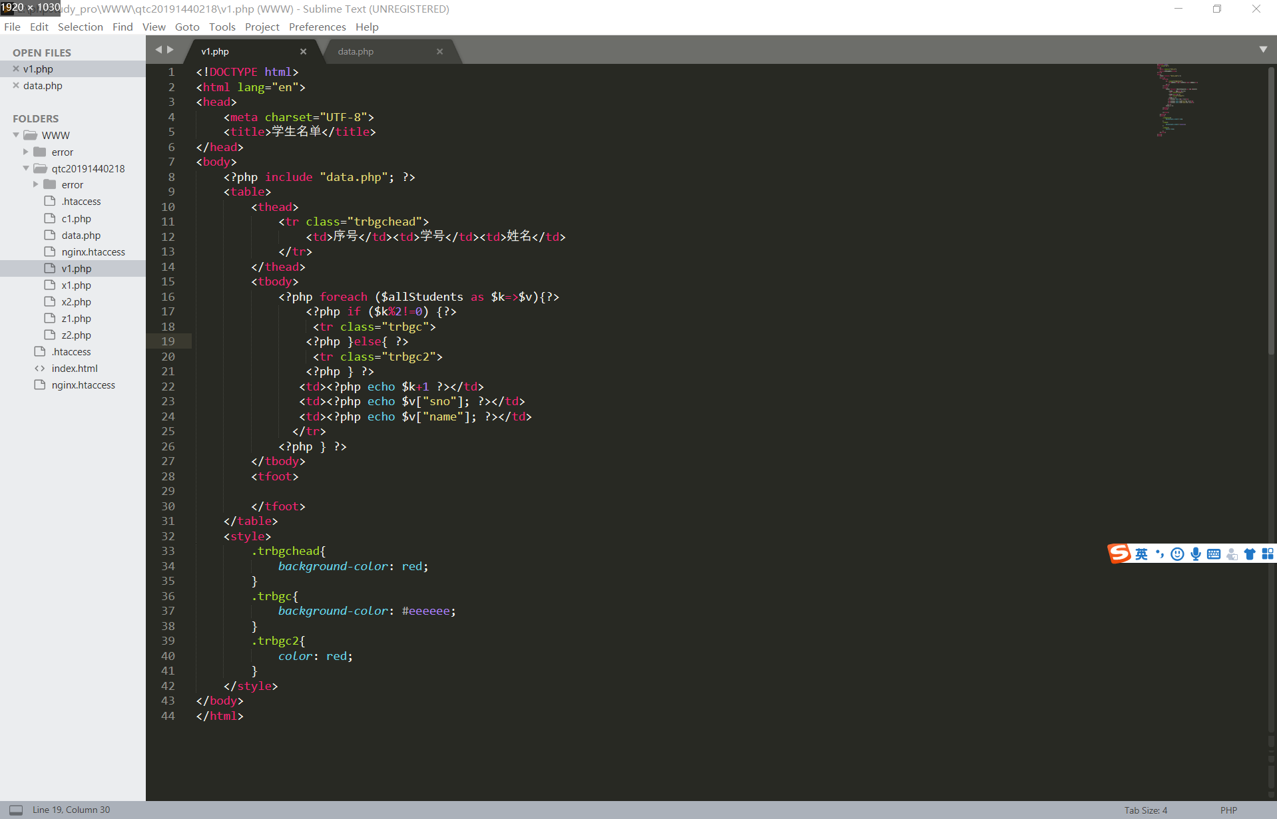Open the Tools menu

222,27
